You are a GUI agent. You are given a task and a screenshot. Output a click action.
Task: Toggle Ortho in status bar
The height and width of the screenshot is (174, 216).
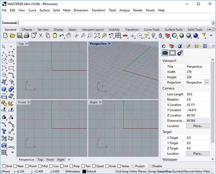coord(133,171)
